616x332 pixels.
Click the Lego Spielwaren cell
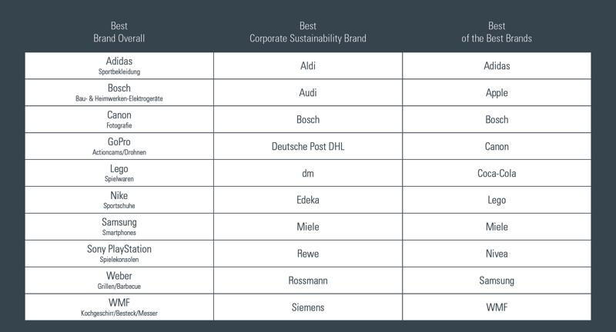(119, 173)
